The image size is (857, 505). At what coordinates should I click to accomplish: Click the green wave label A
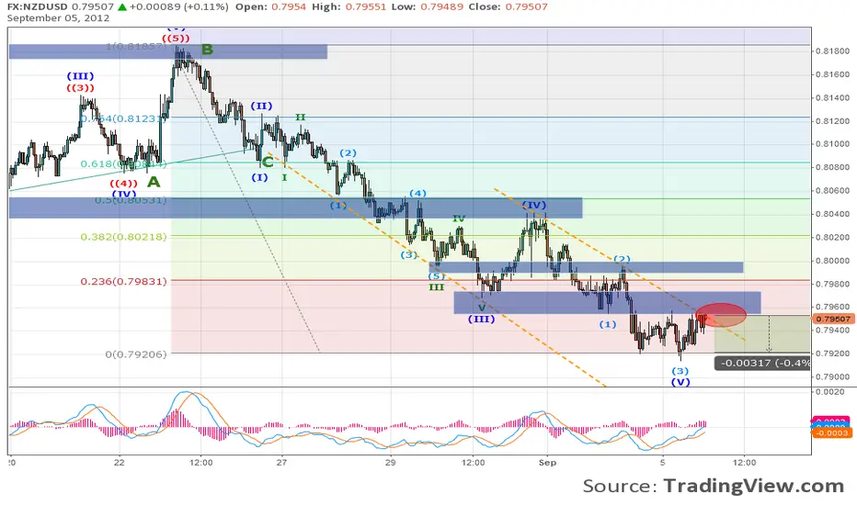click(x=154, y=182)
